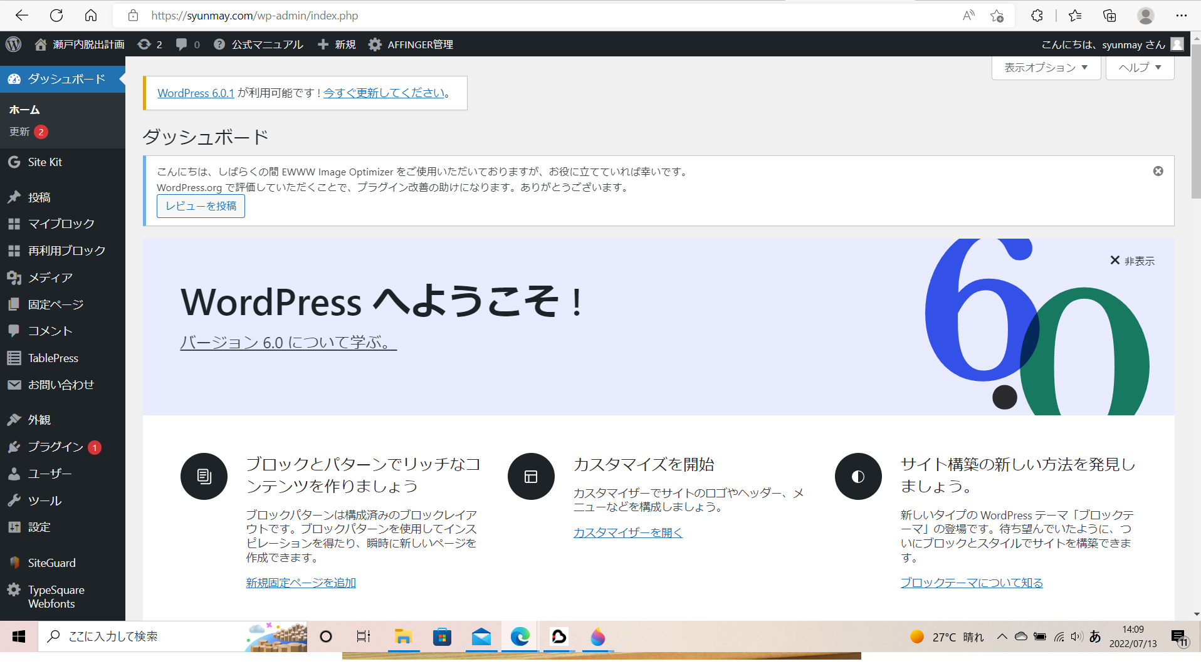Open Mail app from taskbar

481,636
